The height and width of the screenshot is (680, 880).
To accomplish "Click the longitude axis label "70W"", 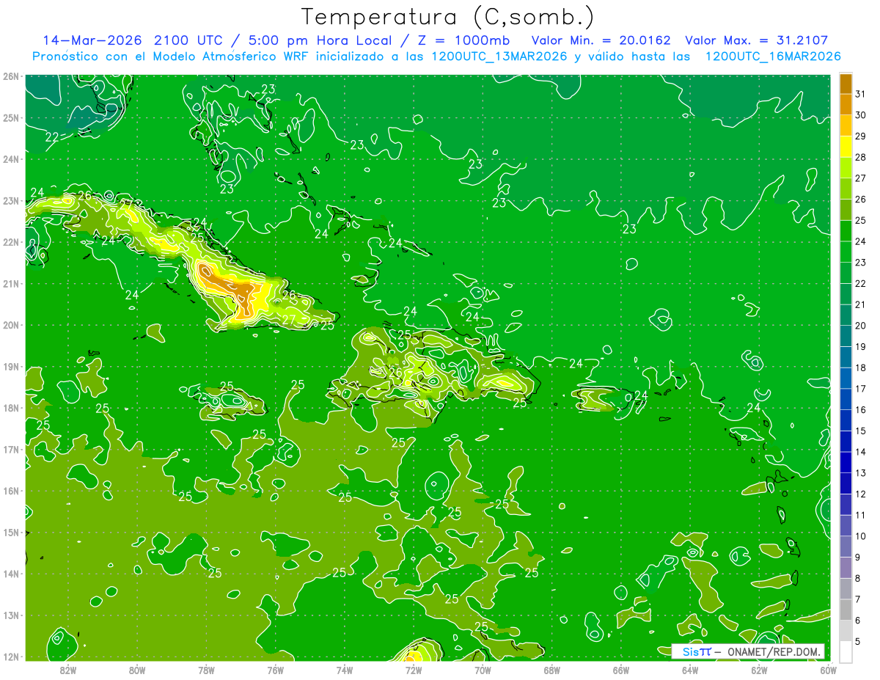I will coord(483,670).
